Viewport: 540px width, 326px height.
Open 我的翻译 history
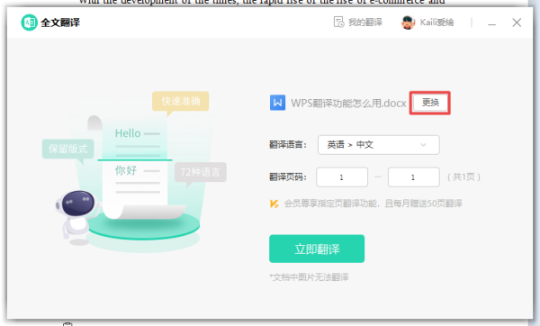pyautogui.click(x=358, y=23)
